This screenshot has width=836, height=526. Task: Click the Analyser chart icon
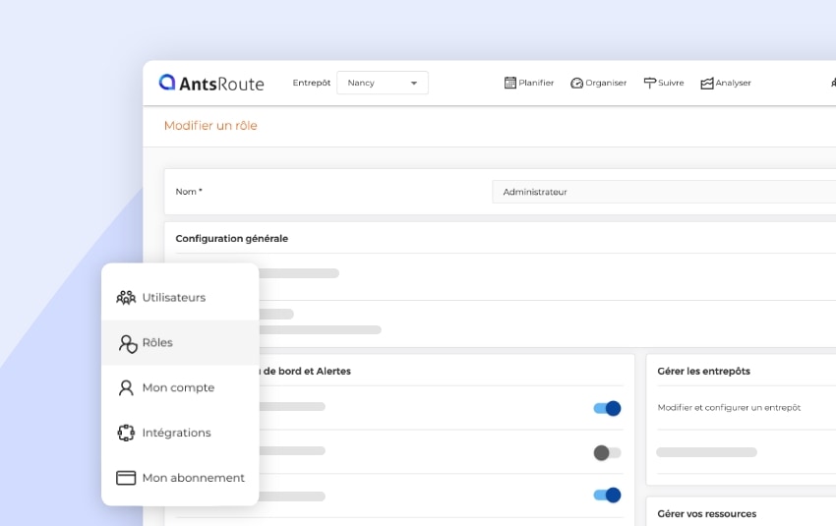coord(707,83)
